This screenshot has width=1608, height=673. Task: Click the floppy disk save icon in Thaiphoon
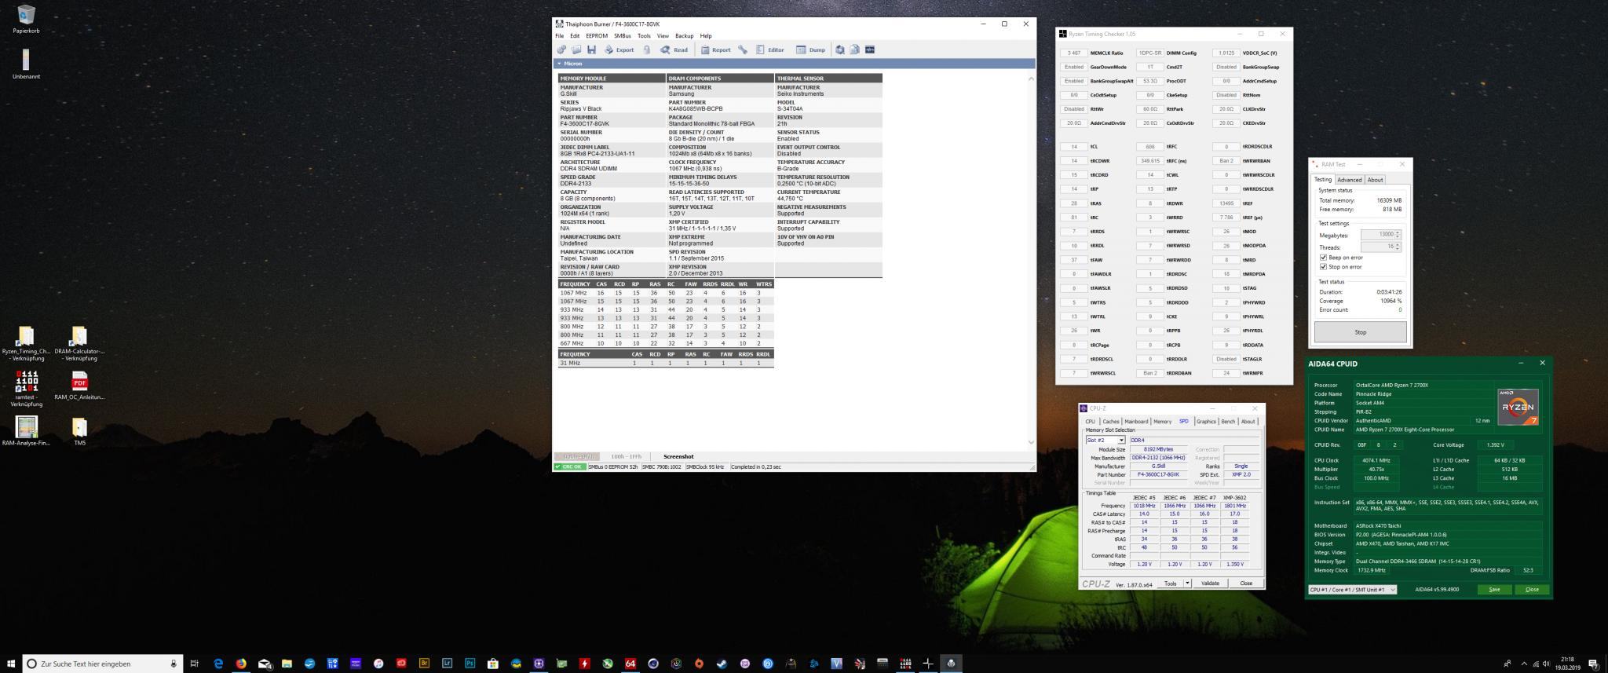tap(591, 49)
